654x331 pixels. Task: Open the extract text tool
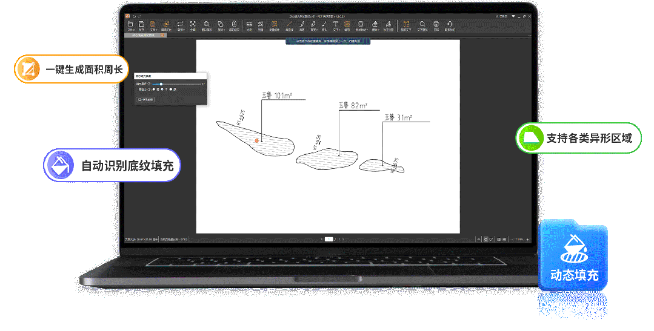(406, 24)
